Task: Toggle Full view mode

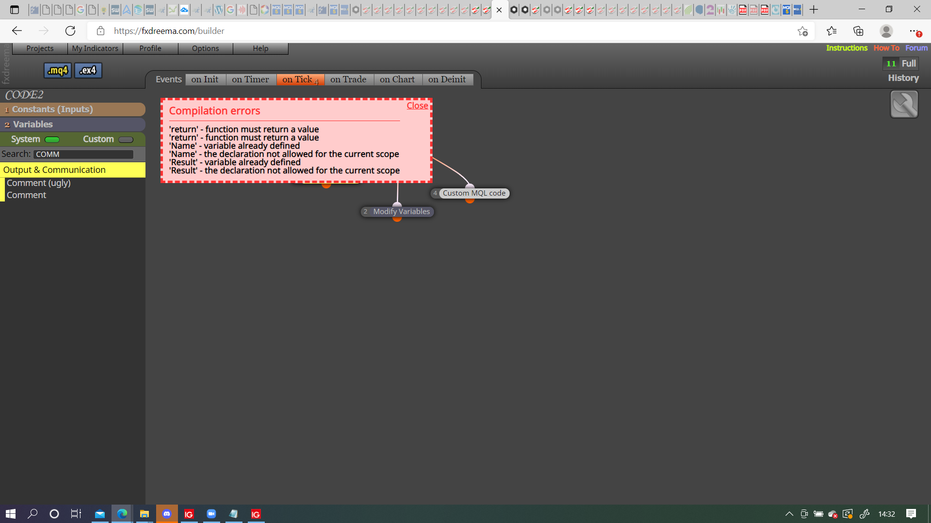Action: pyautogui.click(x=909, y=63)
